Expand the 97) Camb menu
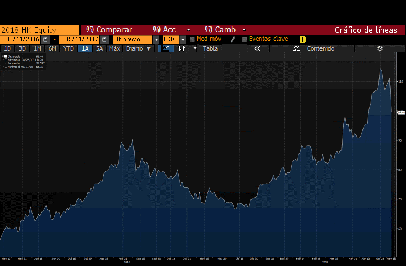The image size is (406, 266). coord(219,30)
